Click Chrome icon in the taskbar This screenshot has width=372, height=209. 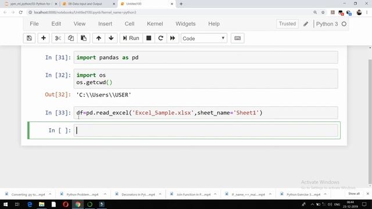(78, 204)
